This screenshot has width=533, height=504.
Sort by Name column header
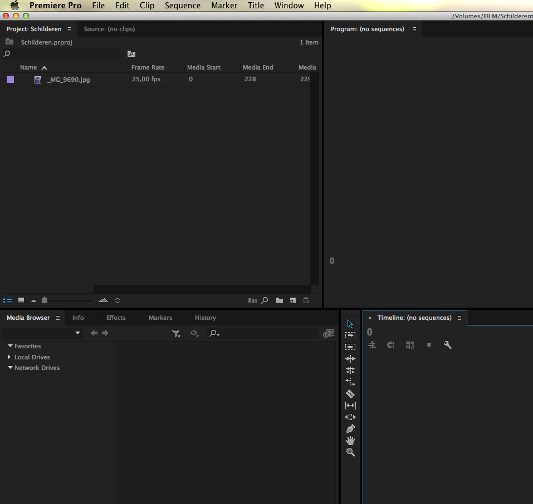tap(28, 67)
